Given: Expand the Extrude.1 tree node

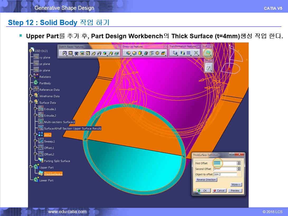Looking at the screenshot, I should (35, 109).
